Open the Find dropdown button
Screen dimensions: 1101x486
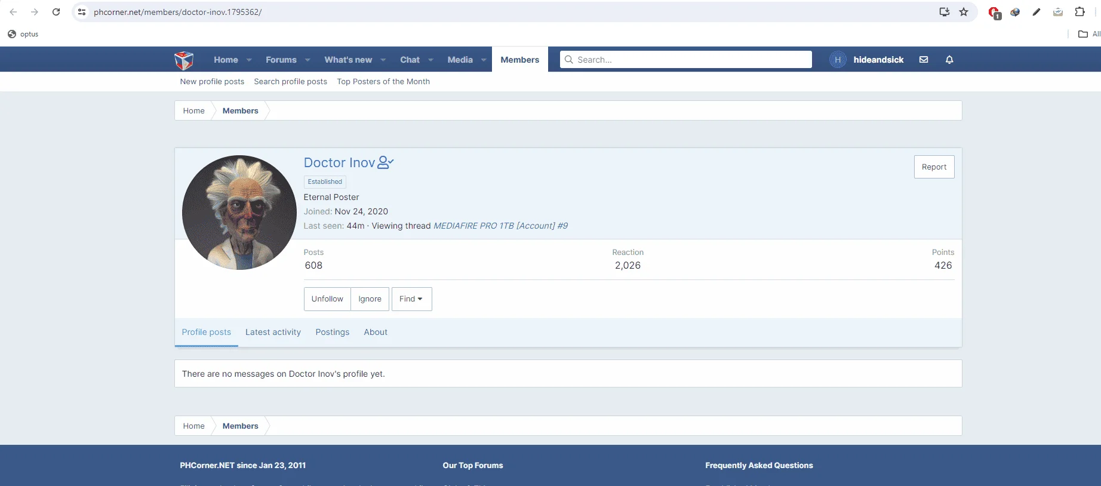(411, 299)
